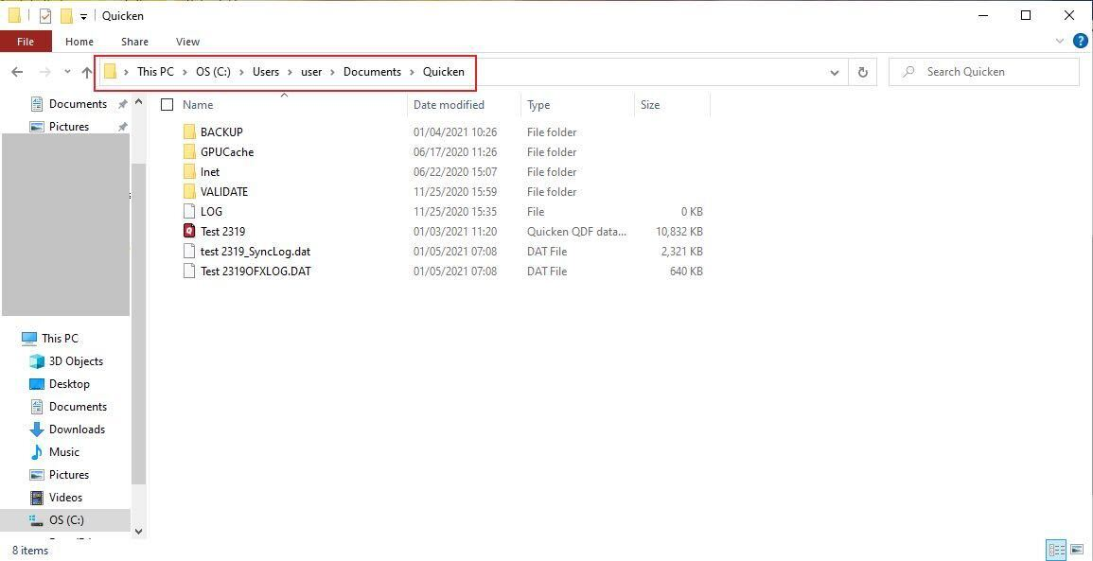Switch to large icons view in status bar
This screenshot has width=1093, height=561.
tap(1076, 550)
